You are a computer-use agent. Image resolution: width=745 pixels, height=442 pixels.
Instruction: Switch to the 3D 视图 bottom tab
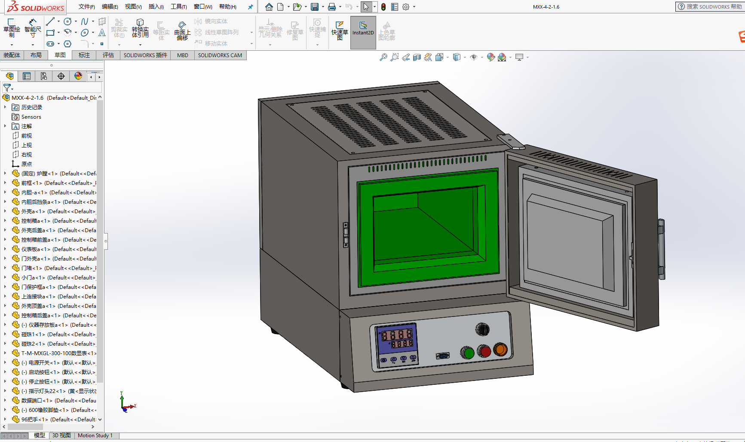(x=61, y=436)
